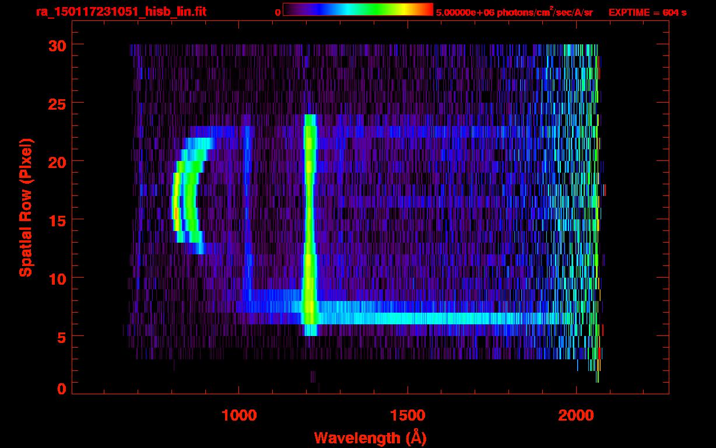Click the bright vertical emission line near 1216 Å

point(310,222)
